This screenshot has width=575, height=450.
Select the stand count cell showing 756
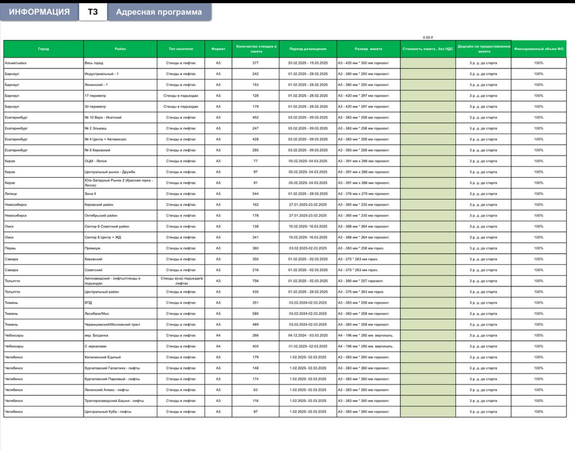tap(255, 281)
